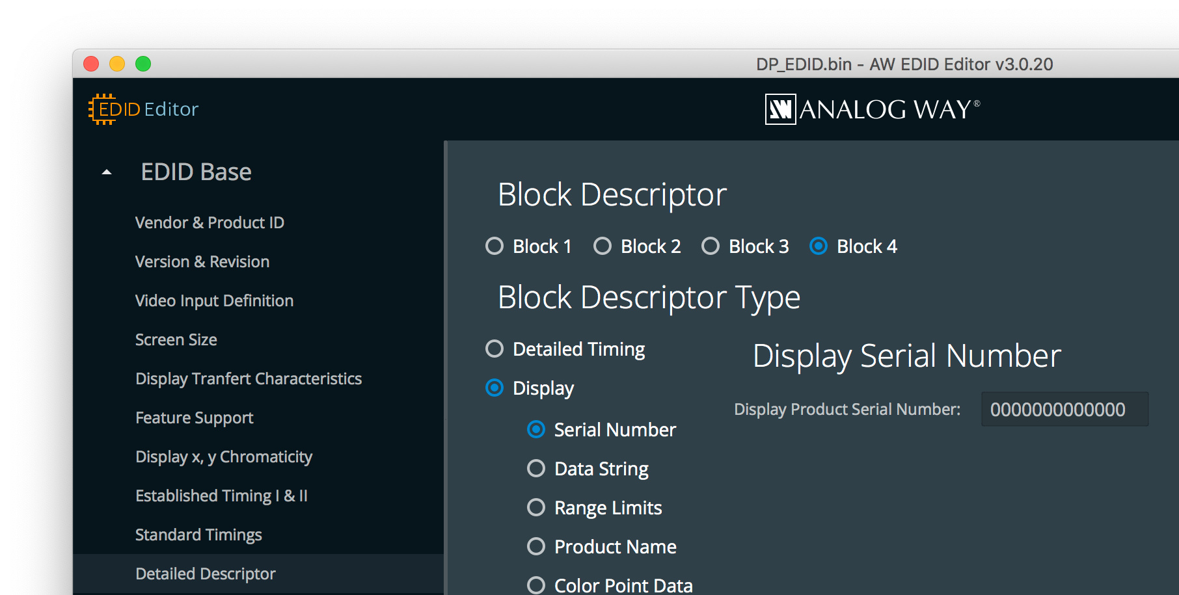
Task: Select Range Limits descriptor option
Action: point(536,508)
